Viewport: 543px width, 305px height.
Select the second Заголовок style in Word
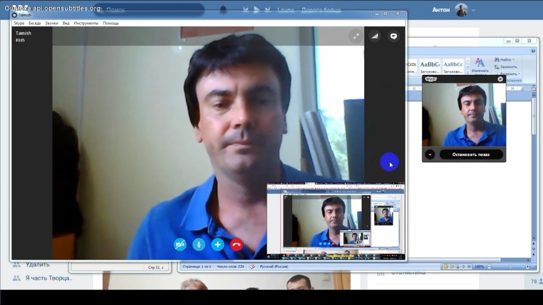click(453, 67)
